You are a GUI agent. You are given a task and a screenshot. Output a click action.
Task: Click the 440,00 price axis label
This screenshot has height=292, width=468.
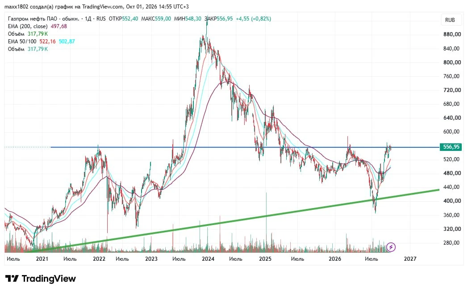point(452,187)
